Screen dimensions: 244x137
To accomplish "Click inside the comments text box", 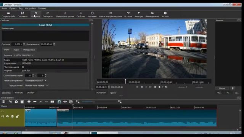I will [45, 36].
